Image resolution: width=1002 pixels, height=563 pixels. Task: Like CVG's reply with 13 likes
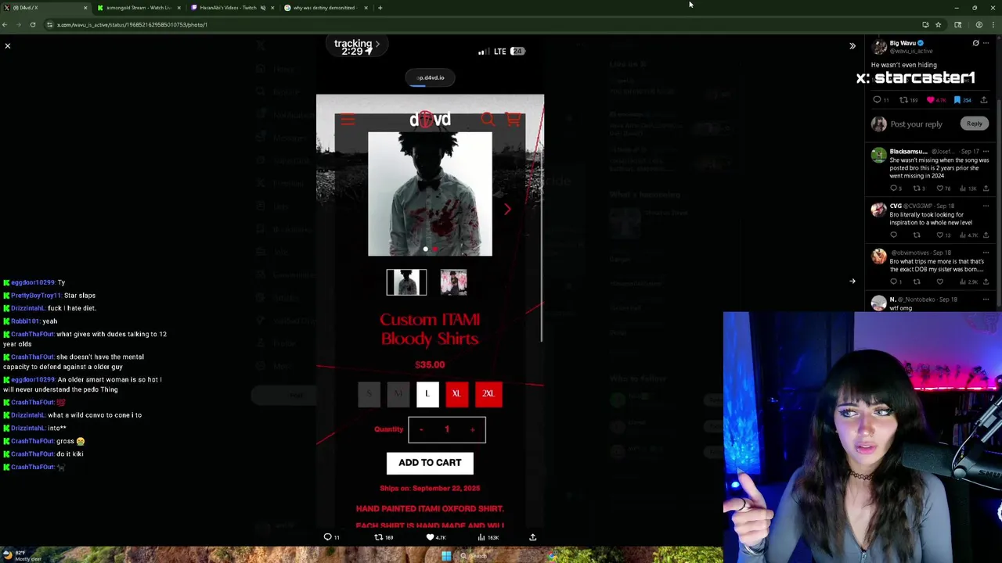(x=940, y=235)
